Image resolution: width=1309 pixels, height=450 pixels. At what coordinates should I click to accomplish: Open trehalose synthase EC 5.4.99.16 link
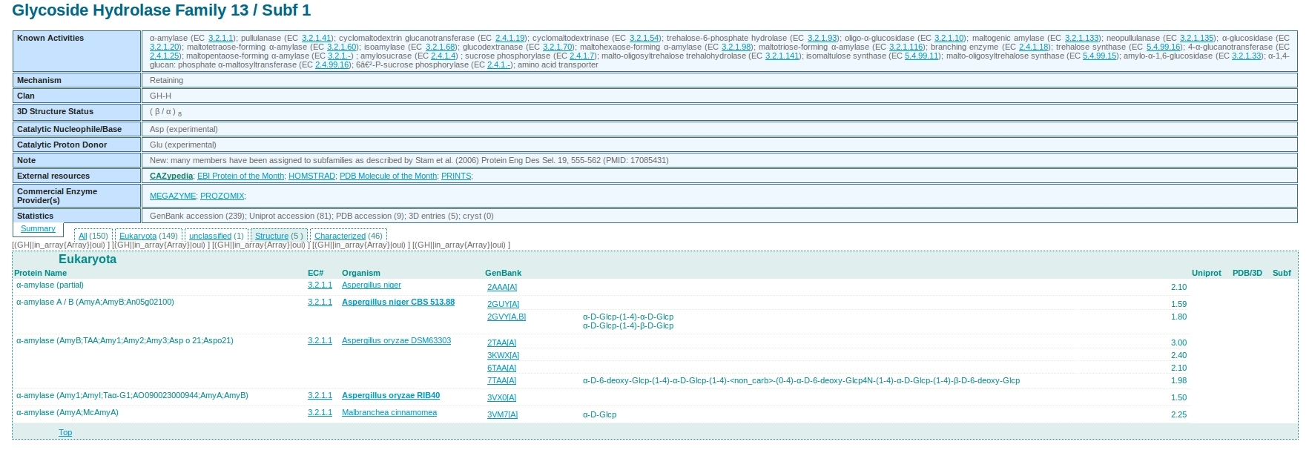[x=1163, y=47]
